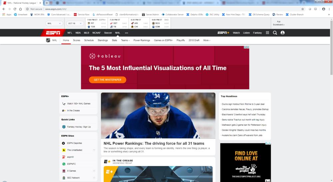
Task: Open the Service Now bookmark
Action: (81, 14)
